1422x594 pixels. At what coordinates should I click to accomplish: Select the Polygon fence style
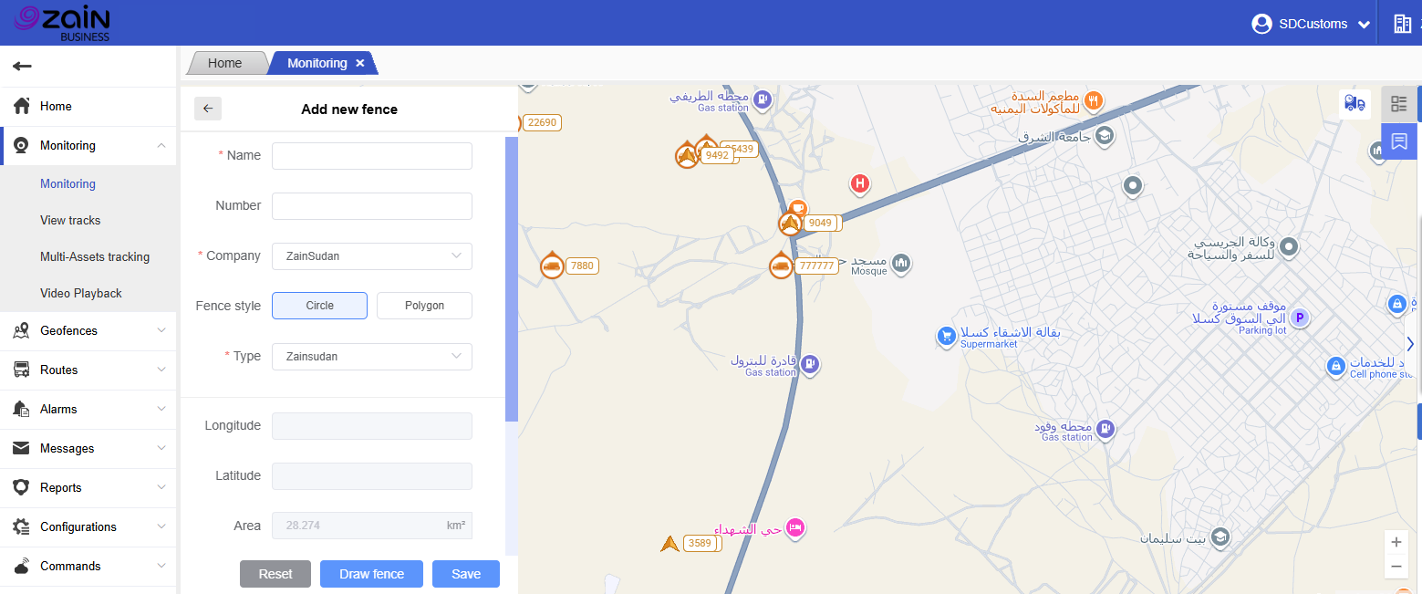pyautogui.click(x=424, y=306)
